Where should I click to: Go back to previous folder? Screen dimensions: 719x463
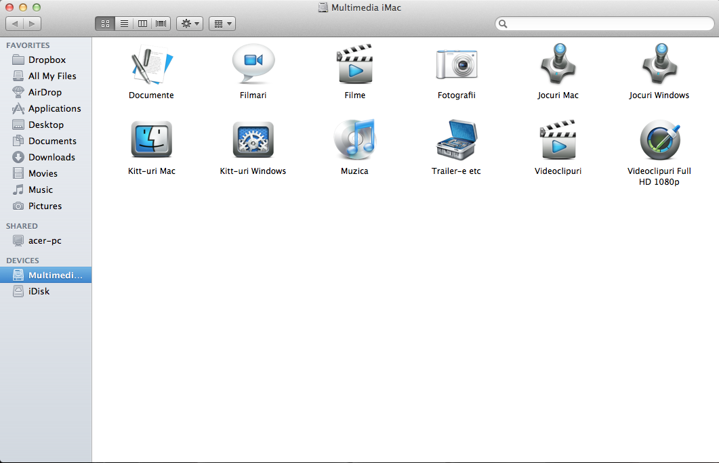[15, 24]
